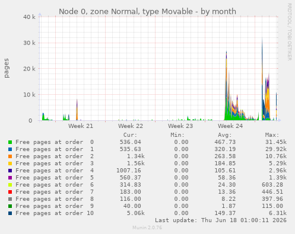The image size is (295, 234).
Task: Click the 'Cur:' column header
Action: (x=130, y=135)
